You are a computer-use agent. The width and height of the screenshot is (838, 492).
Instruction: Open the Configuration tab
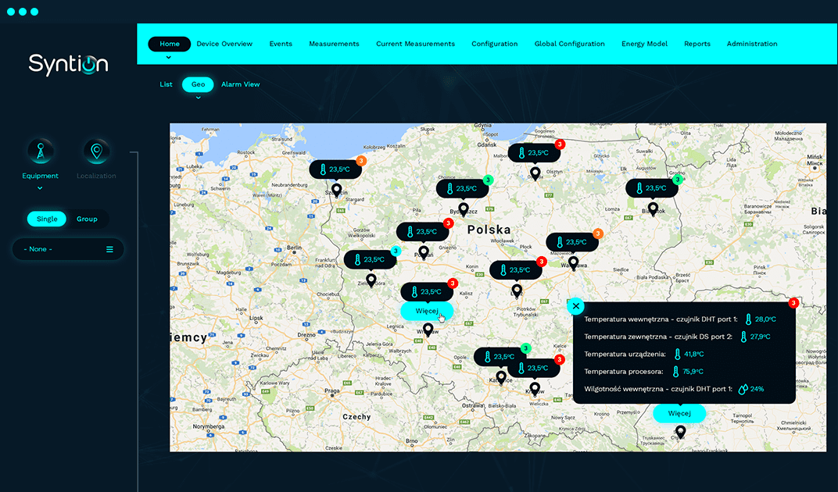coord(494,44)
